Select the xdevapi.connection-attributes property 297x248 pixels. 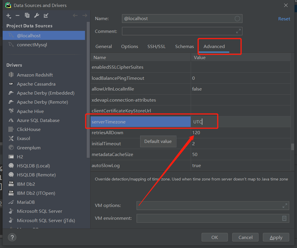tap(140, 100)
